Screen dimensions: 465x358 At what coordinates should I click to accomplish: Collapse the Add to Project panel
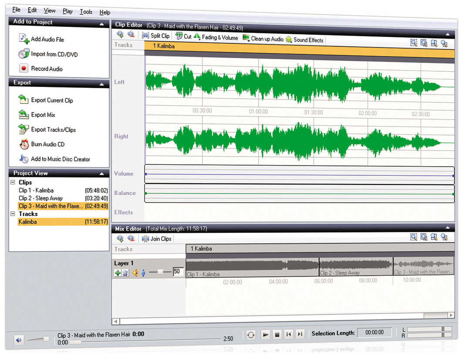click(x=101, y=24)
